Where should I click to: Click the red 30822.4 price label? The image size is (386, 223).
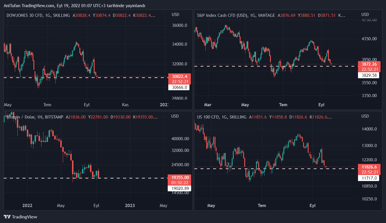[179, 77]
